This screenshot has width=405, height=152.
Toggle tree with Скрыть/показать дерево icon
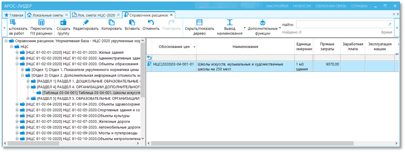pos(199,22)
